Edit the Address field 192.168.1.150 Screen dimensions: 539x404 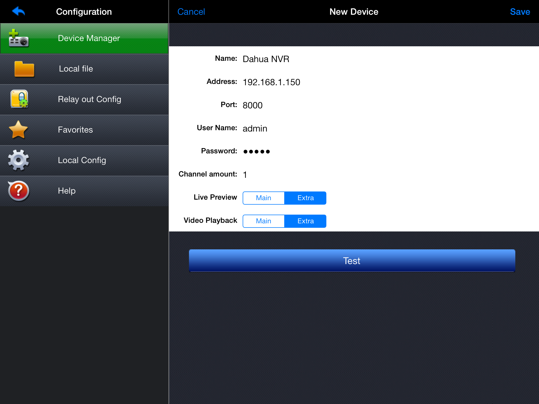point(271,82)
